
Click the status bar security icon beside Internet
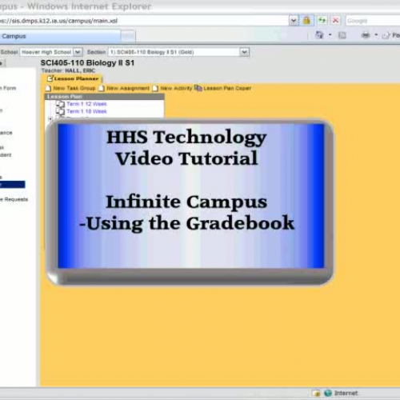point(316,393)
